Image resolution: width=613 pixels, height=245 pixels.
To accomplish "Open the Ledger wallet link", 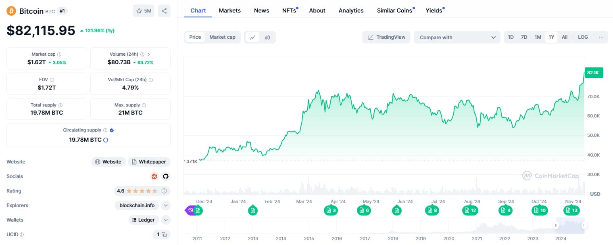I will pos(144,220).
